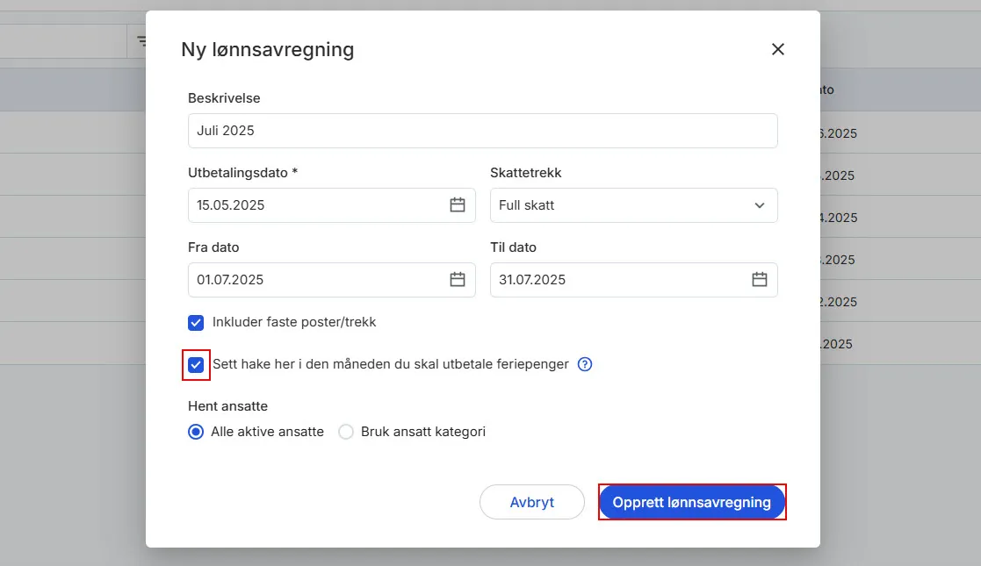Click the Hent ansatte section label
981x566 pixels.
[227, 405]
